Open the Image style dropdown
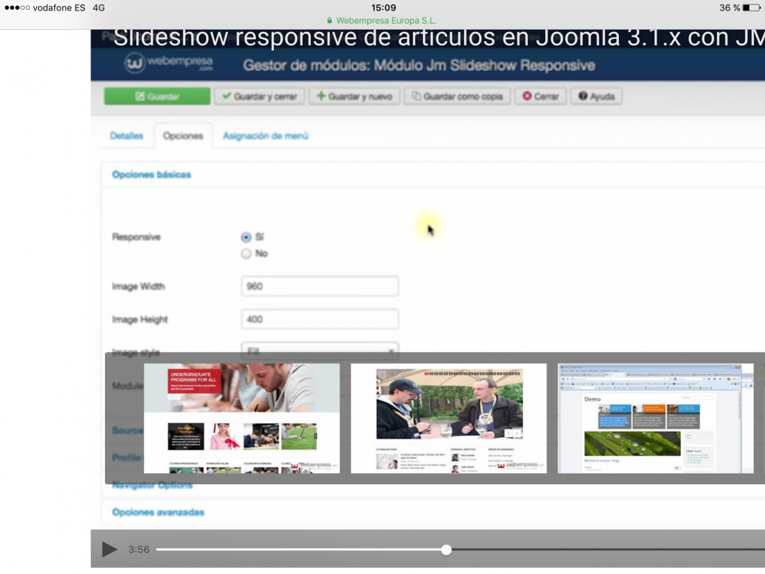 coord(320,349)
